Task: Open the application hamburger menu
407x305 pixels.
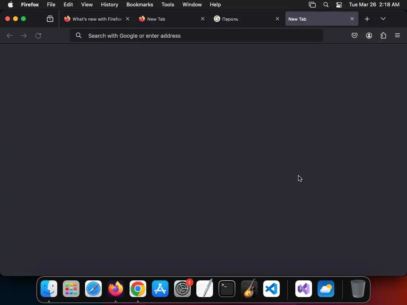Action: 397,35
